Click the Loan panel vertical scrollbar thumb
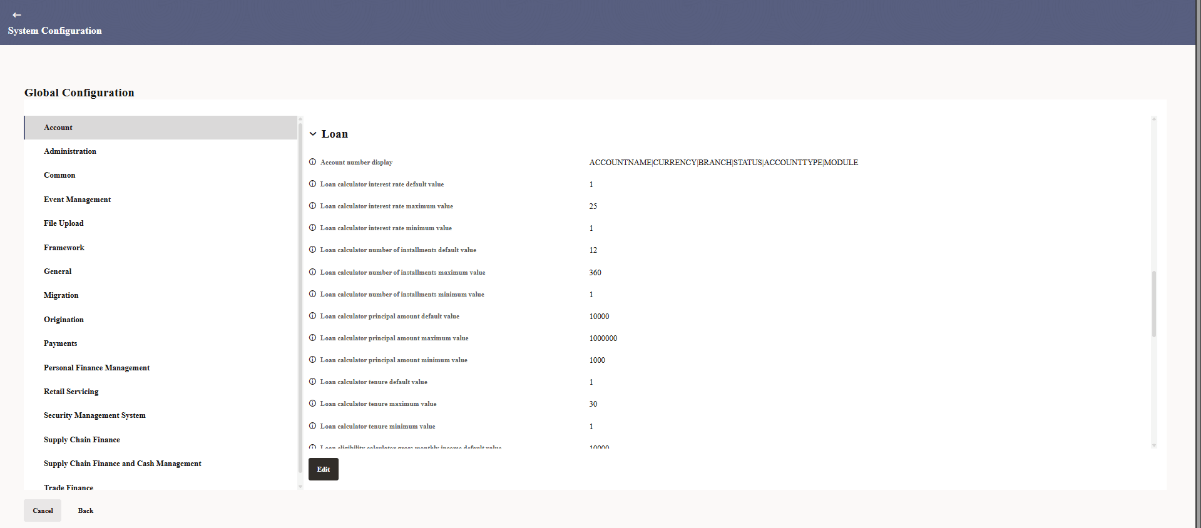Screen dimensions: 1201x528 1154,304
